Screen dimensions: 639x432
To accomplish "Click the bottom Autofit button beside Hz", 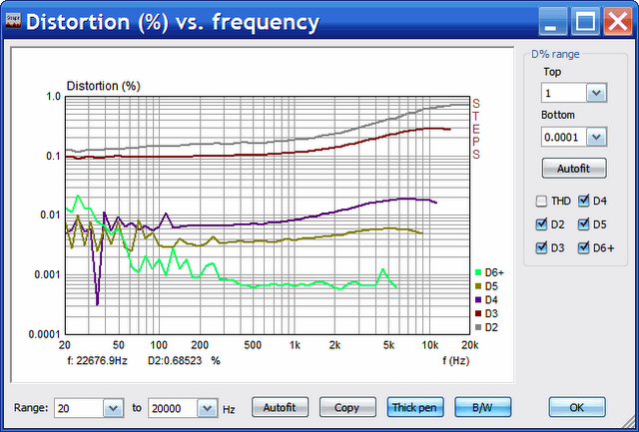I will pos(280,407).
